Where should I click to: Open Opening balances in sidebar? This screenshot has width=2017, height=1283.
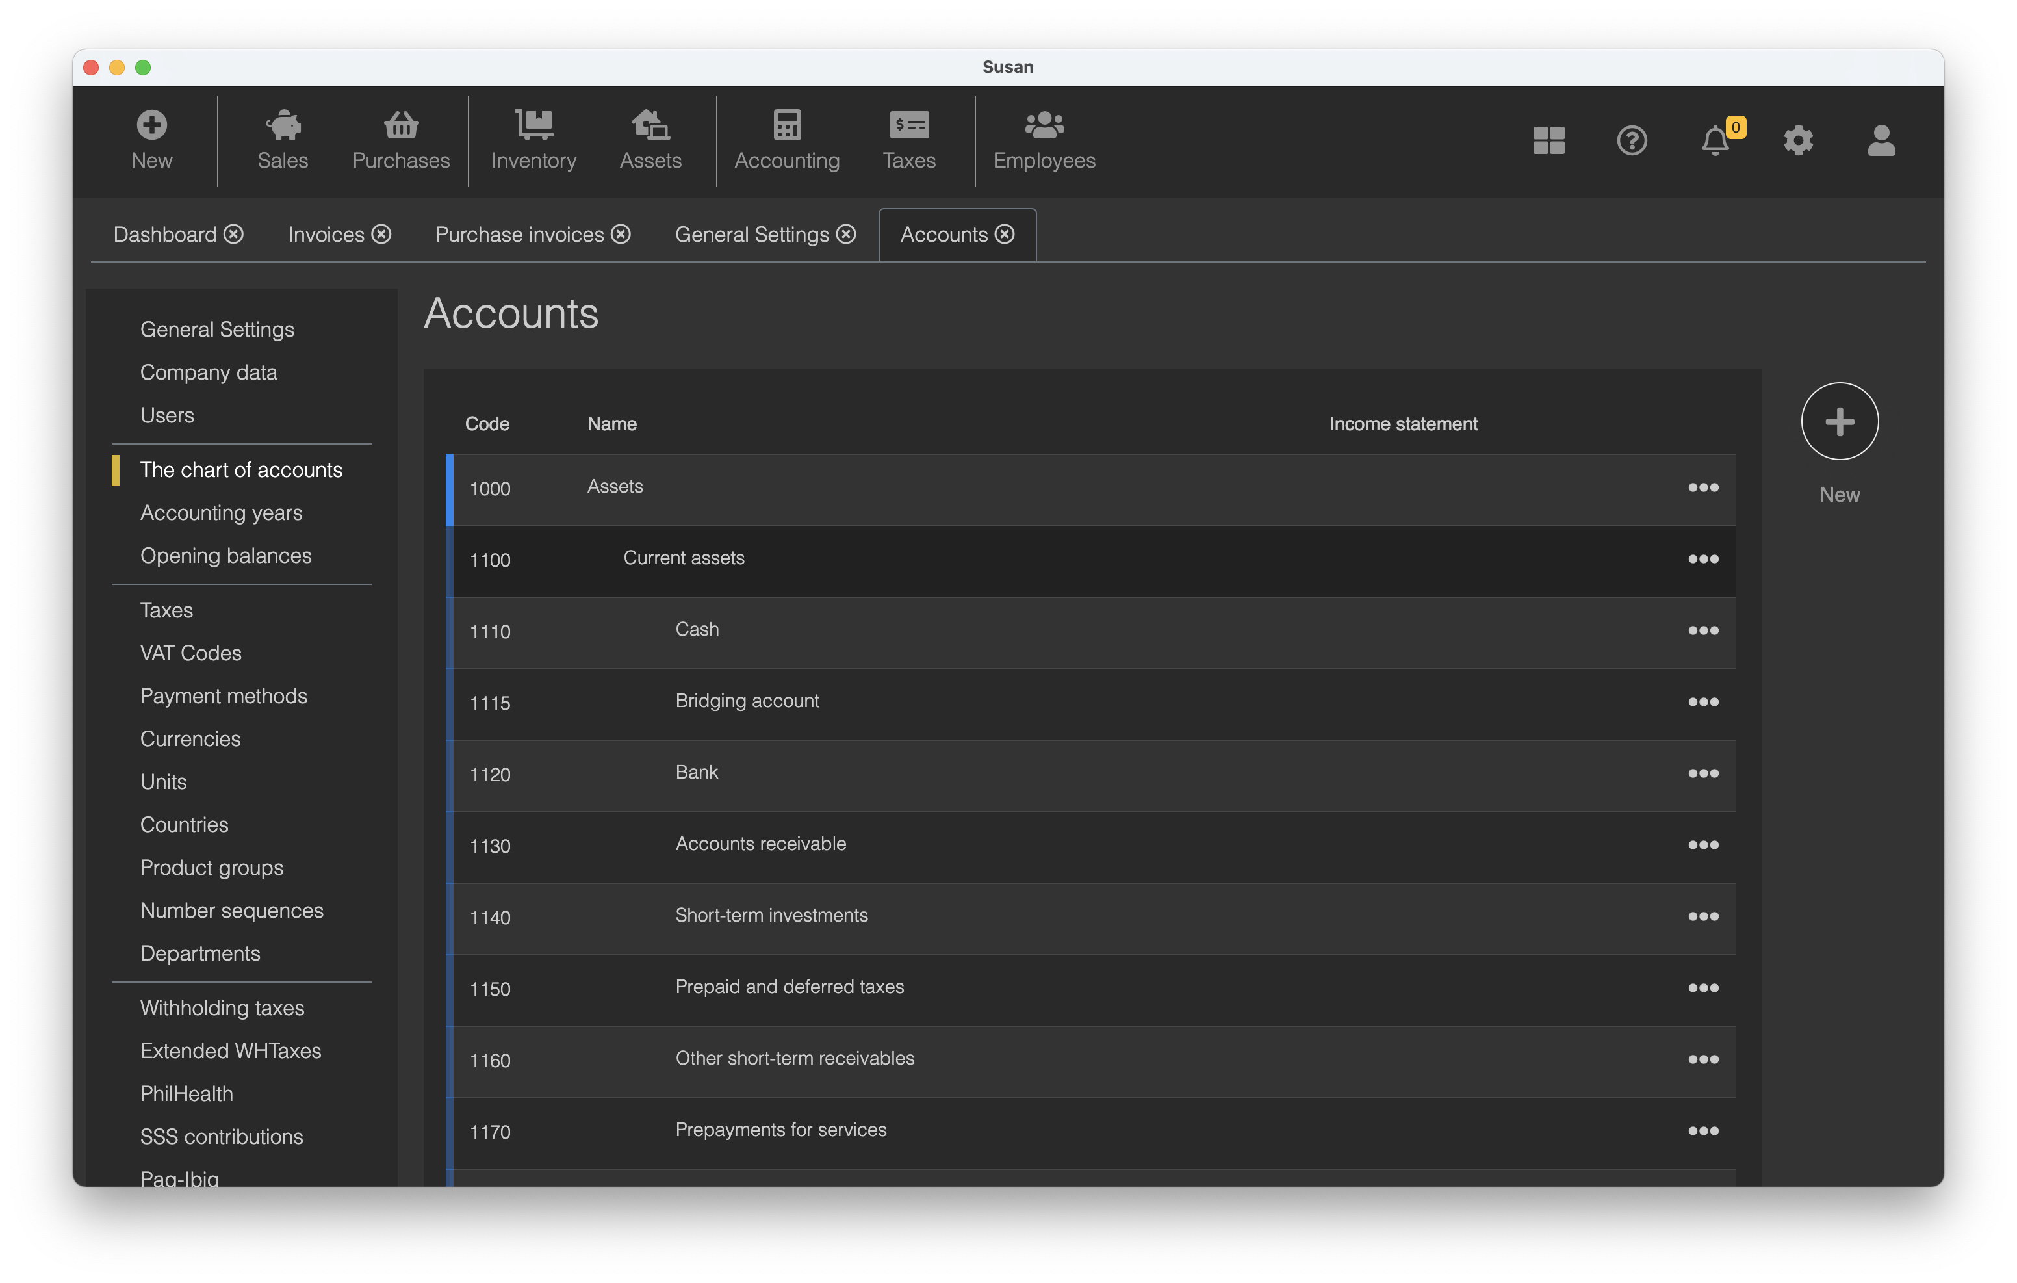pos(225,556)
